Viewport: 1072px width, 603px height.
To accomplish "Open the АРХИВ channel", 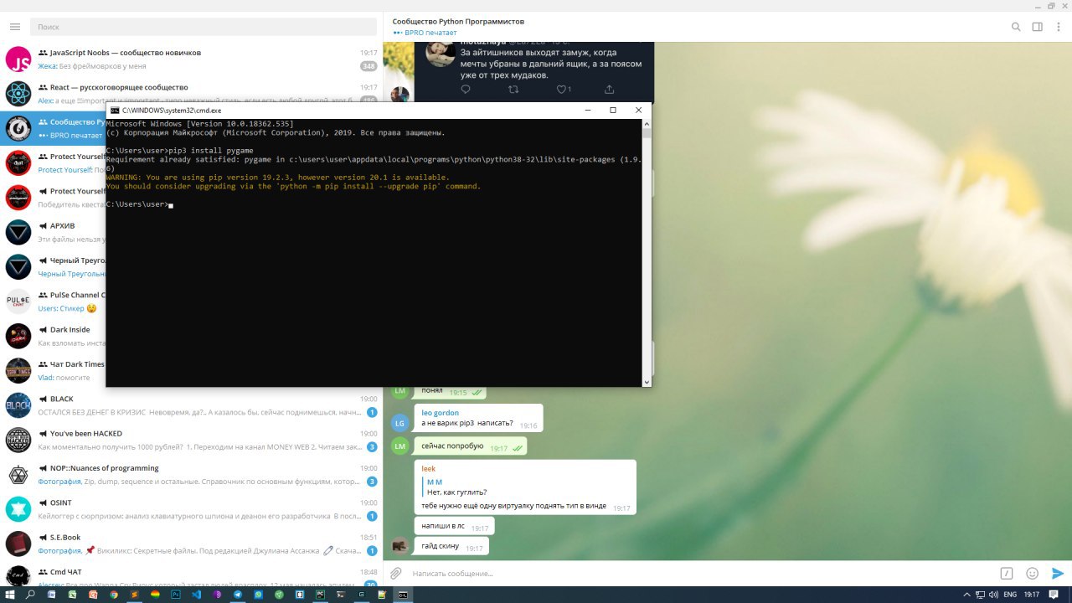I will click(x=54, y=232).
